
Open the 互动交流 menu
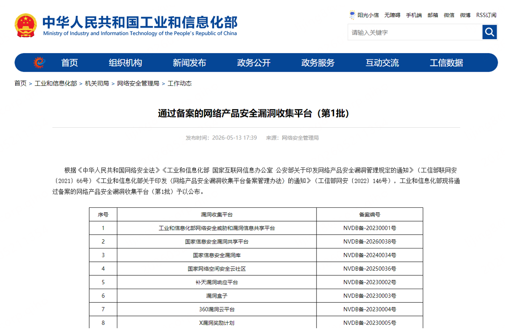[382, 63]
